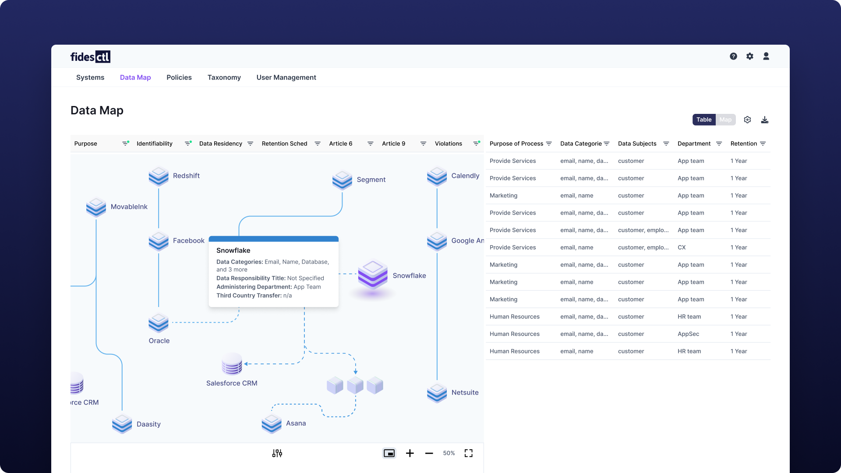Viewport: 841px width, 473px height.
Task: Open the Article 9 filter
Action: tap(423, 144)
